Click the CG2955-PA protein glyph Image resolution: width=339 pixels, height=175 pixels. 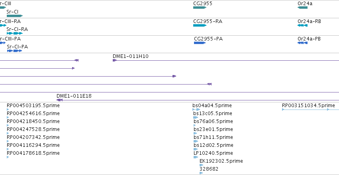click(200, 43)
